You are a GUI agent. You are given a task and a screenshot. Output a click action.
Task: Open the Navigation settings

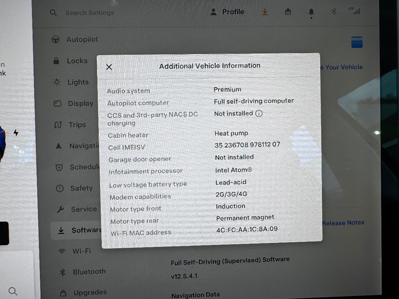point(84,146)
